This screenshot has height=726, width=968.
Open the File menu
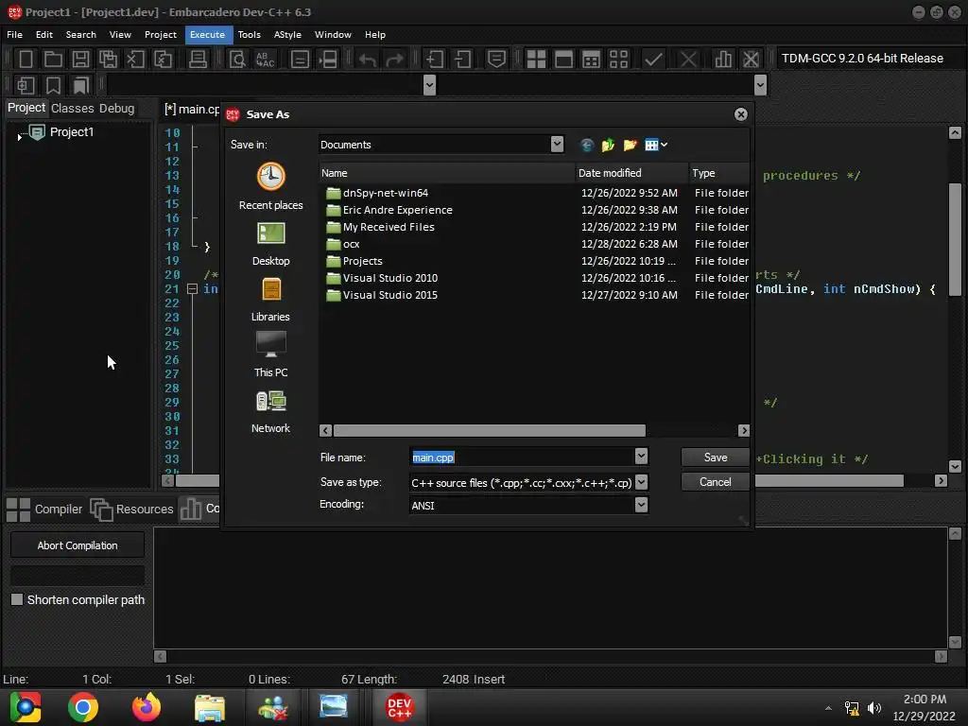(x=14, y=35)
